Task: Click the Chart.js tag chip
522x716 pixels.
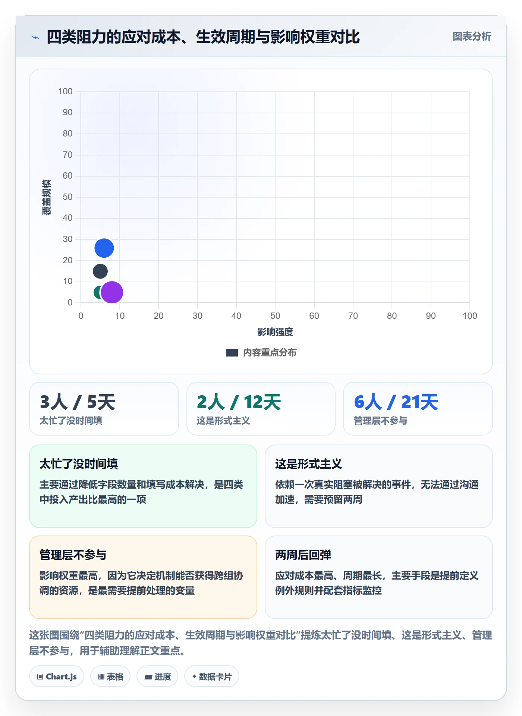Action: [x=57, y=676]
